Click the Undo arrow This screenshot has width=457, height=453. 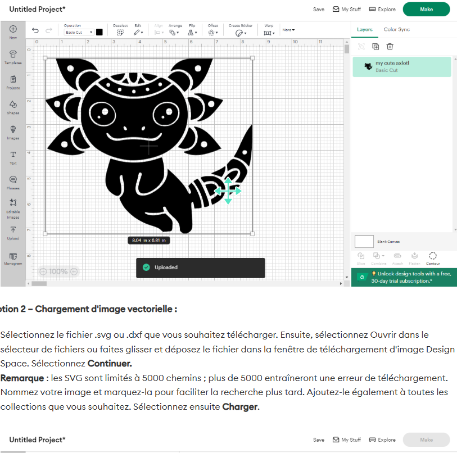coord(35,31)
